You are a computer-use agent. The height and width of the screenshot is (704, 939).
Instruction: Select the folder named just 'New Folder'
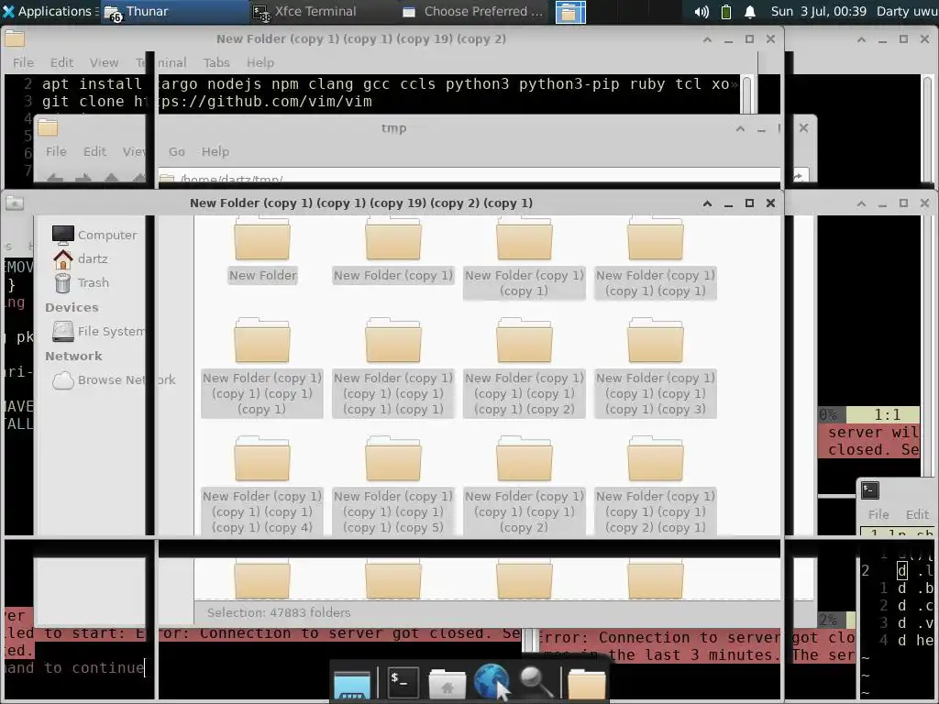262,250
